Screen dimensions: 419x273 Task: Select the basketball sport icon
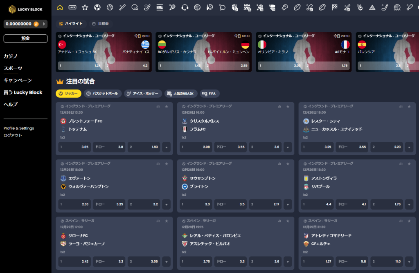pyautogui.click(x=110, y=7)
